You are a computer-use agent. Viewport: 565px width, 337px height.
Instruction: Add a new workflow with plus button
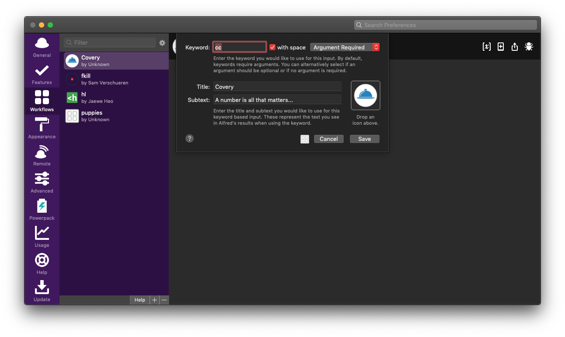point(154,300)
